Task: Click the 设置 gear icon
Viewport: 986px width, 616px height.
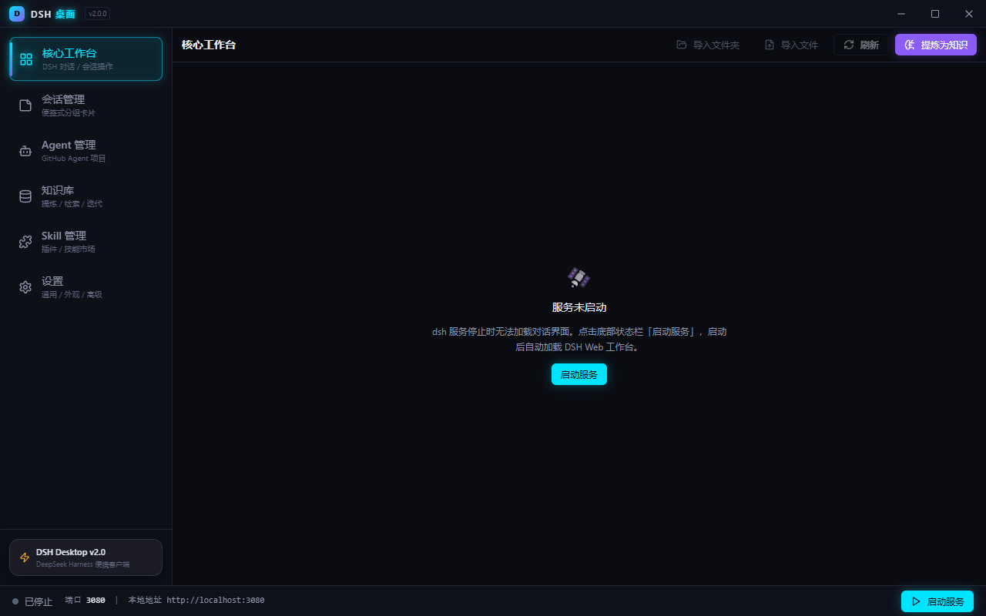Action: pos(25,287)
